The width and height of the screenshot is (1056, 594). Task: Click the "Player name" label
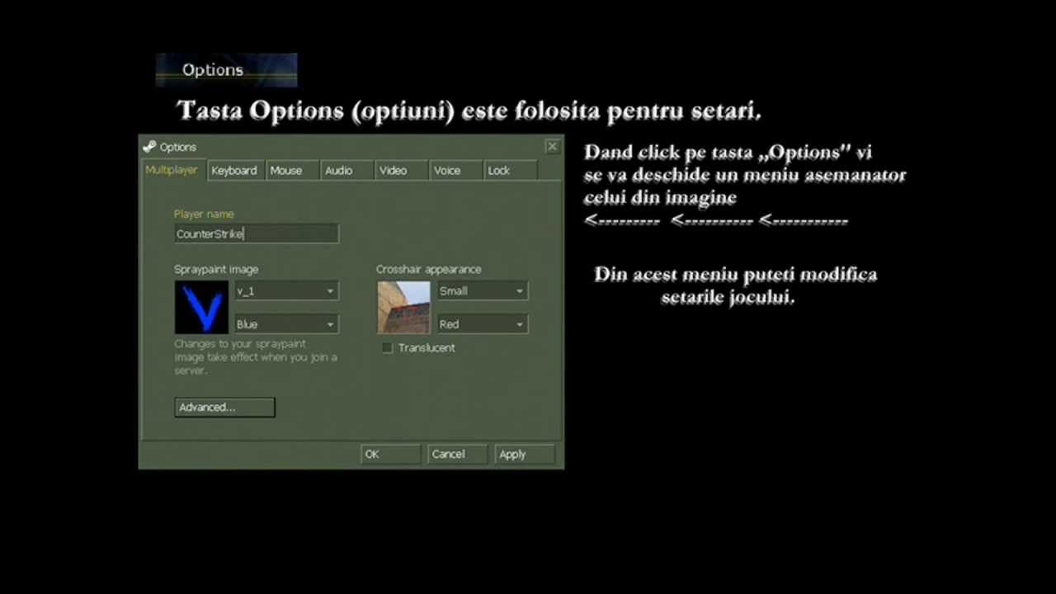point(204,214)
